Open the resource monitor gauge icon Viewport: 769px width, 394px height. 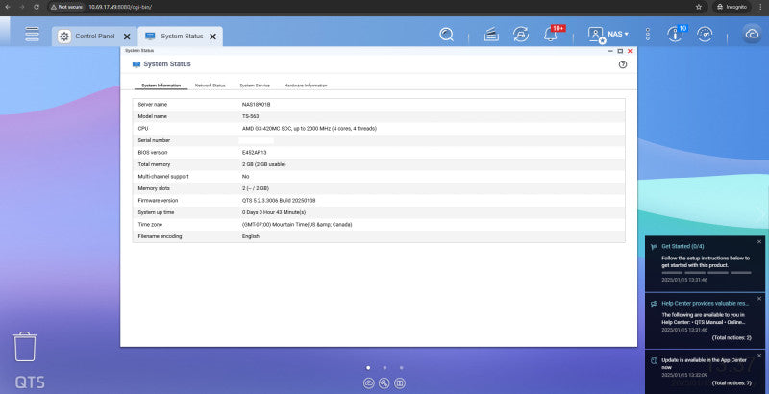click(705, 35)
